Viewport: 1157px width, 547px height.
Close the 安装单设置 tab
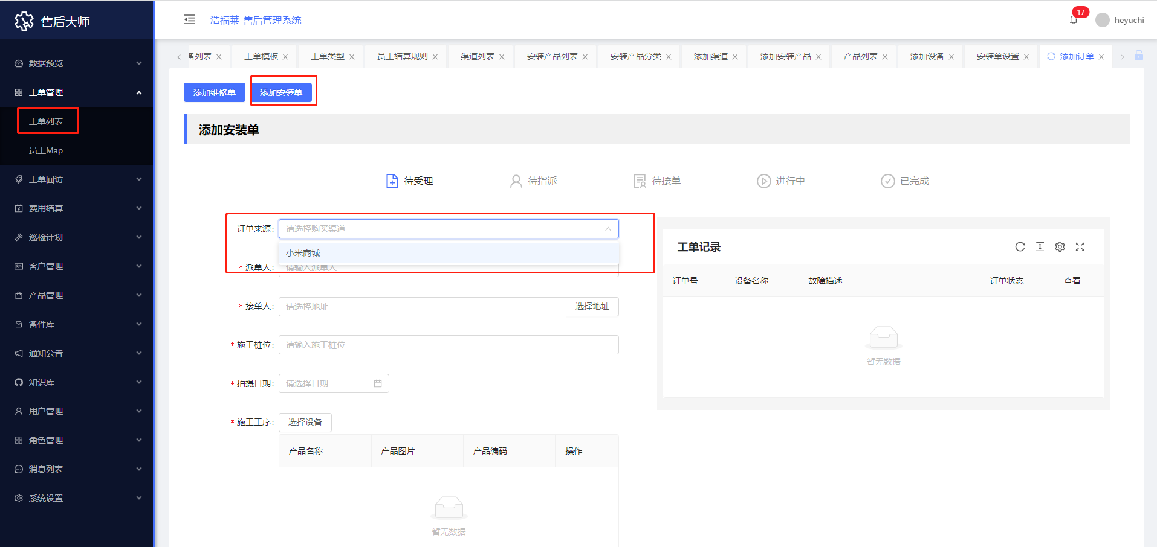coord(1026,57)
